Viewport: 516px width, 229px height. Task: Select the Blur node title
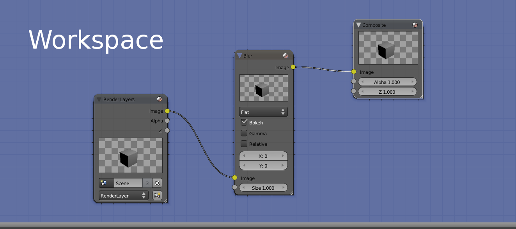click(x=248, y=56)
